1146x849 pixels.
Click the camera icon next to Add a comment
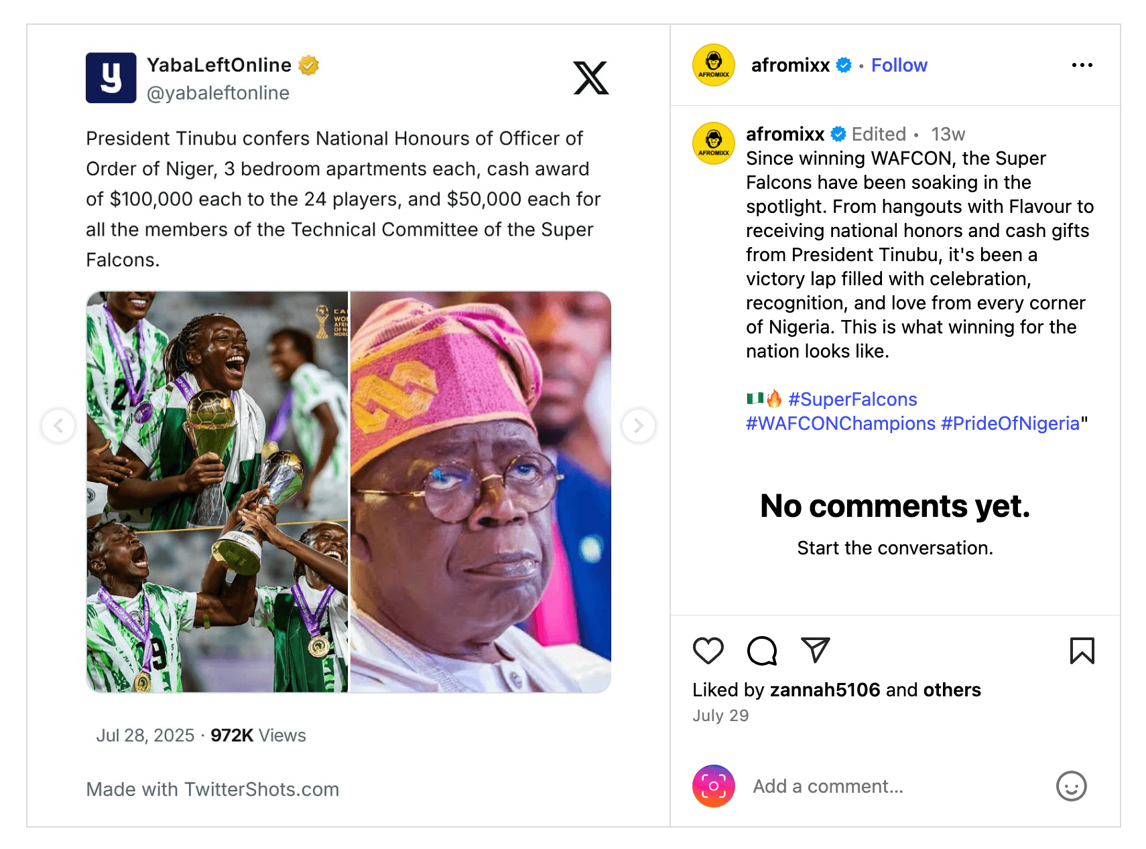point(713,786)
